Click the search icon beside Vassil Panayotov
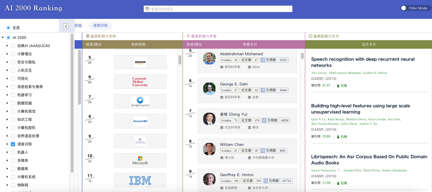This screenshot has height=192, width=432. (x=339, y=170)
